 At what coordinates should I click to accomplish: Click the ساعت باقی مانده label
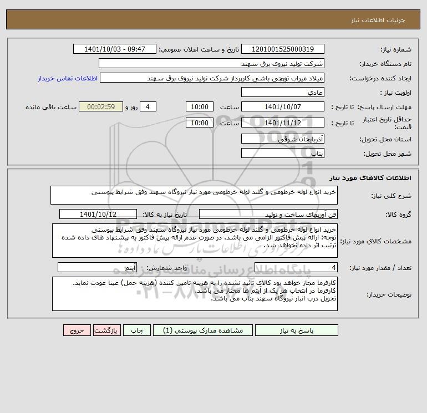[x=51, y=107]
